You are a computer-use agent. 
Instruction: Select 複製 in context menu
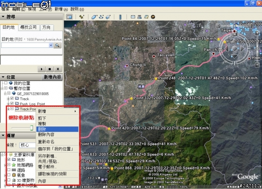(57, 124)
